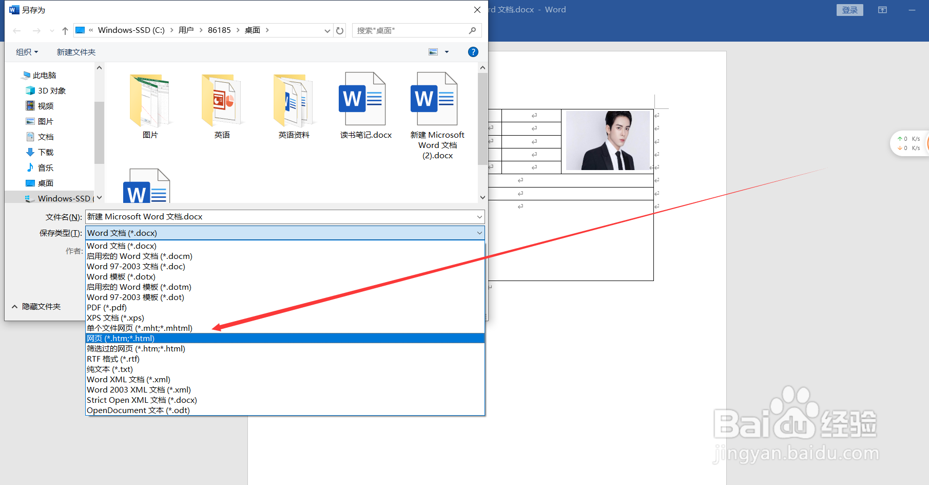The image size is (929, 485).
Task: Choose 纯文本 (*.txt) format option
Action: pos(109,369)
